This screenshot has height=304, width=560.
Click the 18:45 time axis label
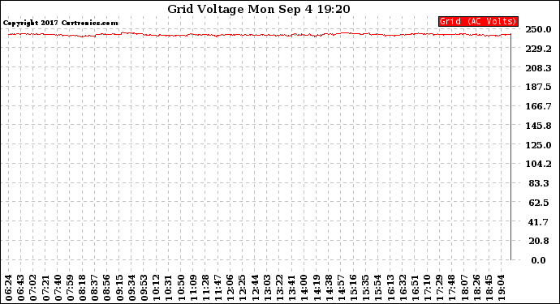coord(489,288)
